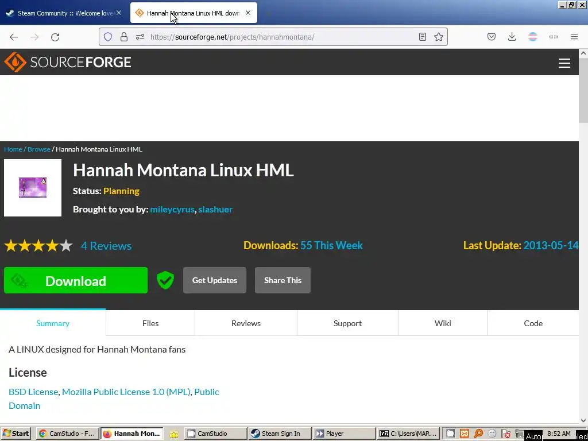This screenshot has width=588, height=441.
Task: Open the mileycyrus author link
Action: click(x=172, y=209)
